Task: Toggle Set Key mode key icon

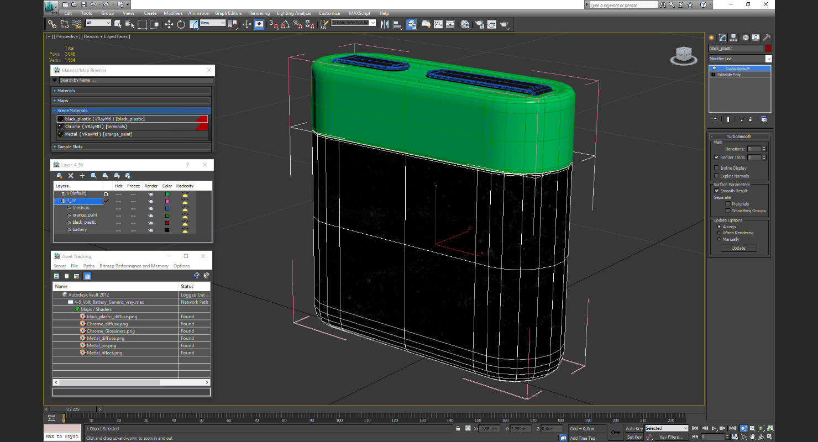Action: (615, 432)
